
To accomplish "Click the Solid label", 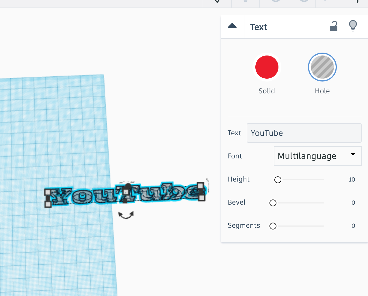I will 267,91.
